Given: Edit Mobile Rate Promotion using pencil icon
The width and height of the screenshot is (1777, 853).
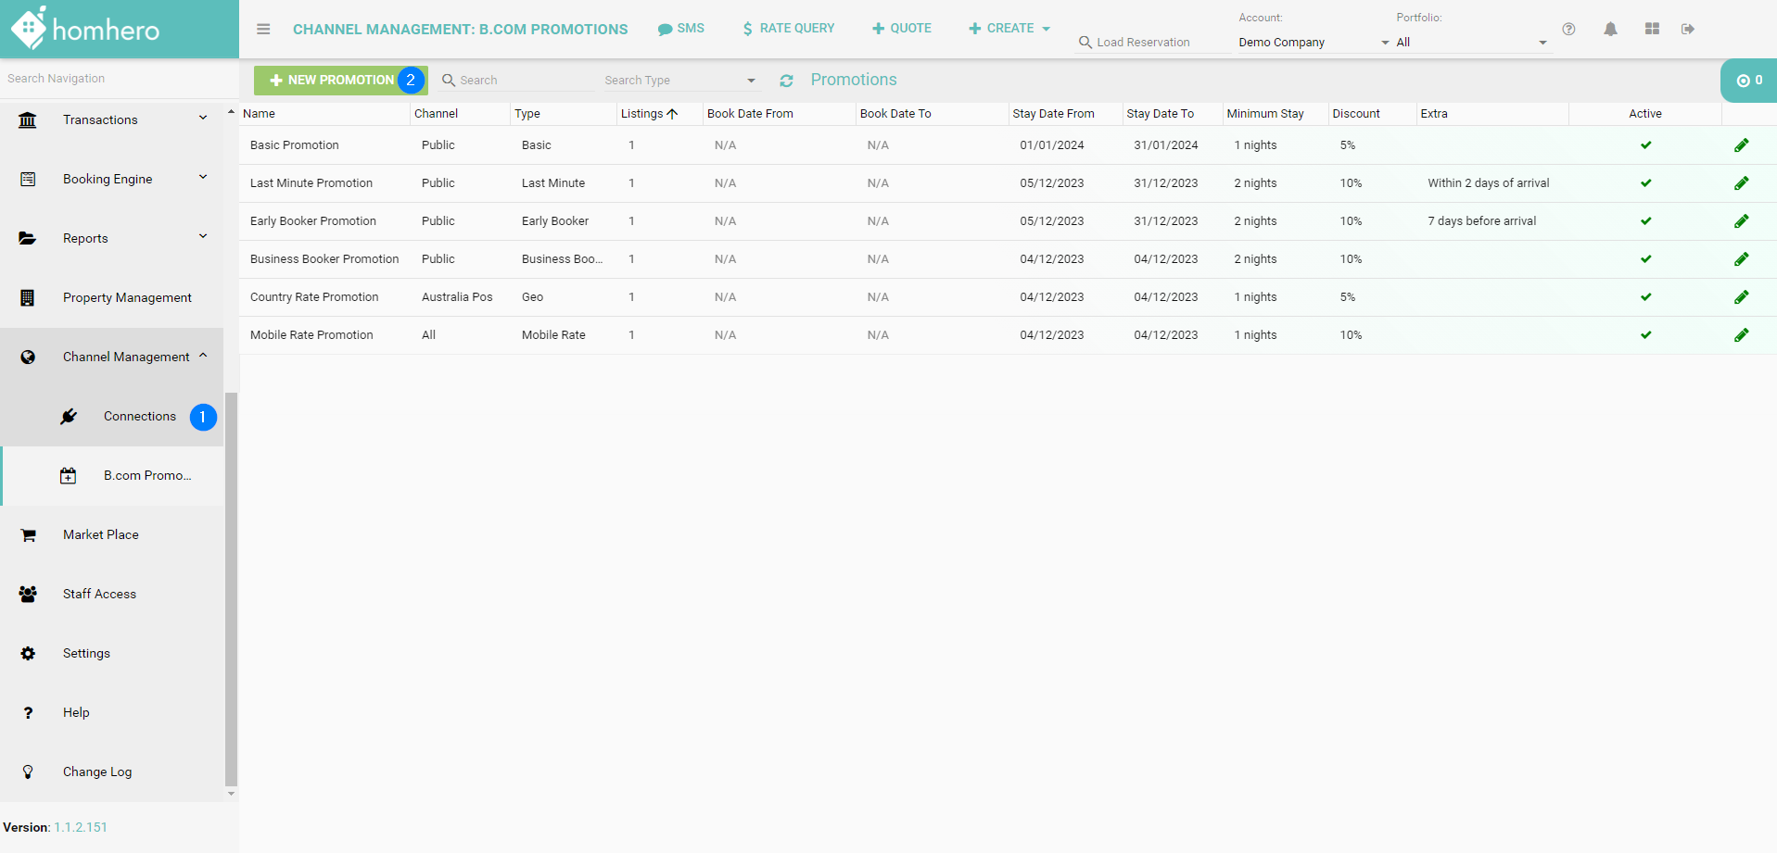Looking at the screenshot, I should (x=1741, y=335).
